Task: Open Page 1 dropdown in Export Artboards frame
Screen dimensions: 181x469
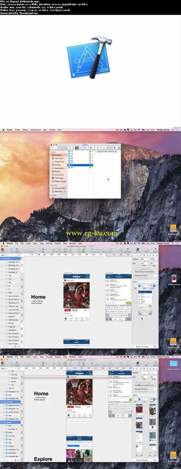Action: pyautogui.click(x=4, y=369)
